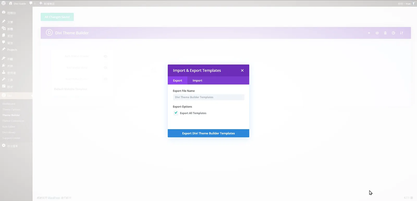The height and width of the screenshot is (201, 417).
Task: Open the WordPress footer link
Action: click(x=54, y=198)
